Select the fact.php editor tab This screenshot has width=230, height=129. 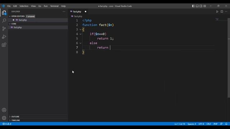coord(78,11)
